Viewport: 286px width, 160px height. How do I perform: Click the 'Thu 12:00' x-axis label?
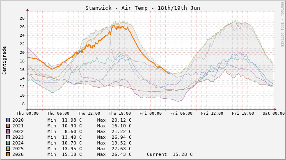[89, 113]
